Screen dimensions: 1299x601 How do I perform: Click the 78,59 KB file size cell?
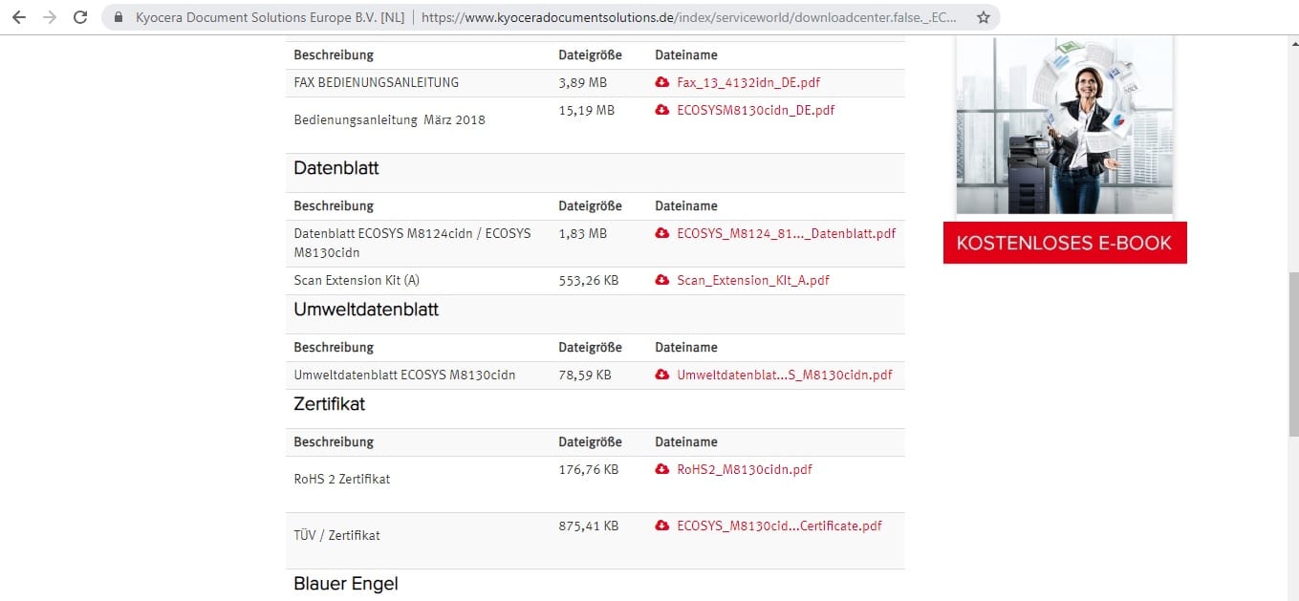[x=585, y=375]
